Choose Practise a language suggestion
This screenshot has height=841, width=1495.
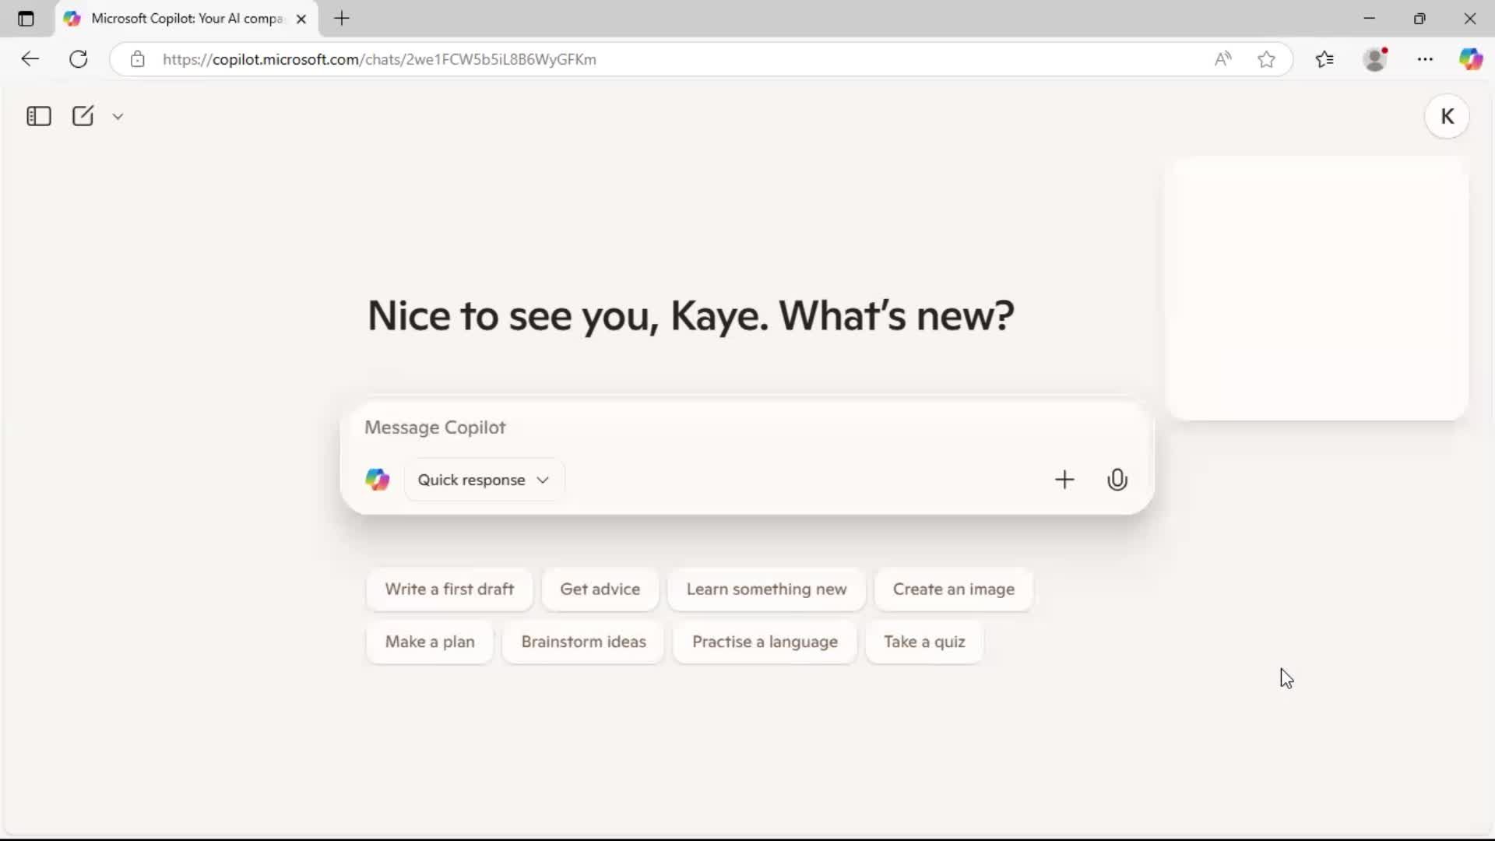pyautogui.click(x=765, y=642)
